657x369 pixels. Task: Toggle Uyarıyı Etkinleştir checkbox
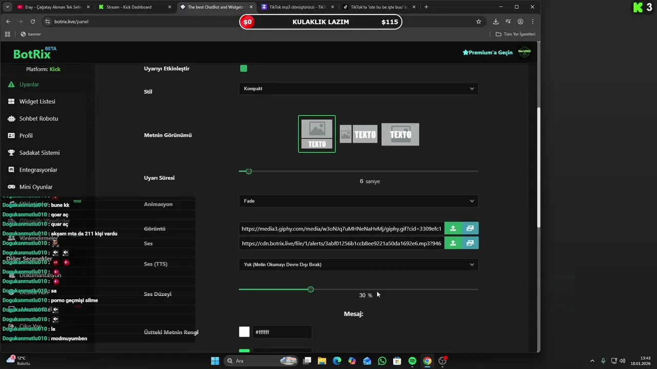[243, 68]
